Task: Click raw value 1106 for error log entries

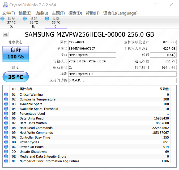Action: [165, 161]
